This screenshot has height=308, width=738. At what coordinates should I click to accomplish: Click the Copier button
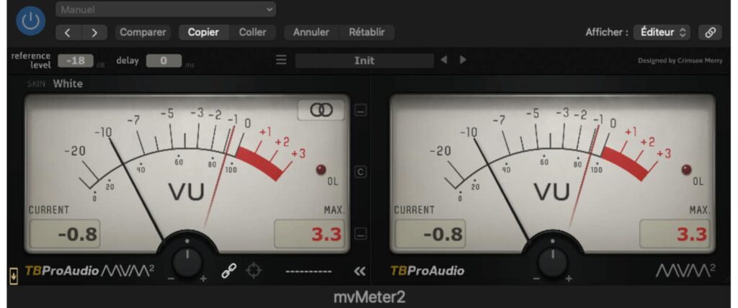203,32
